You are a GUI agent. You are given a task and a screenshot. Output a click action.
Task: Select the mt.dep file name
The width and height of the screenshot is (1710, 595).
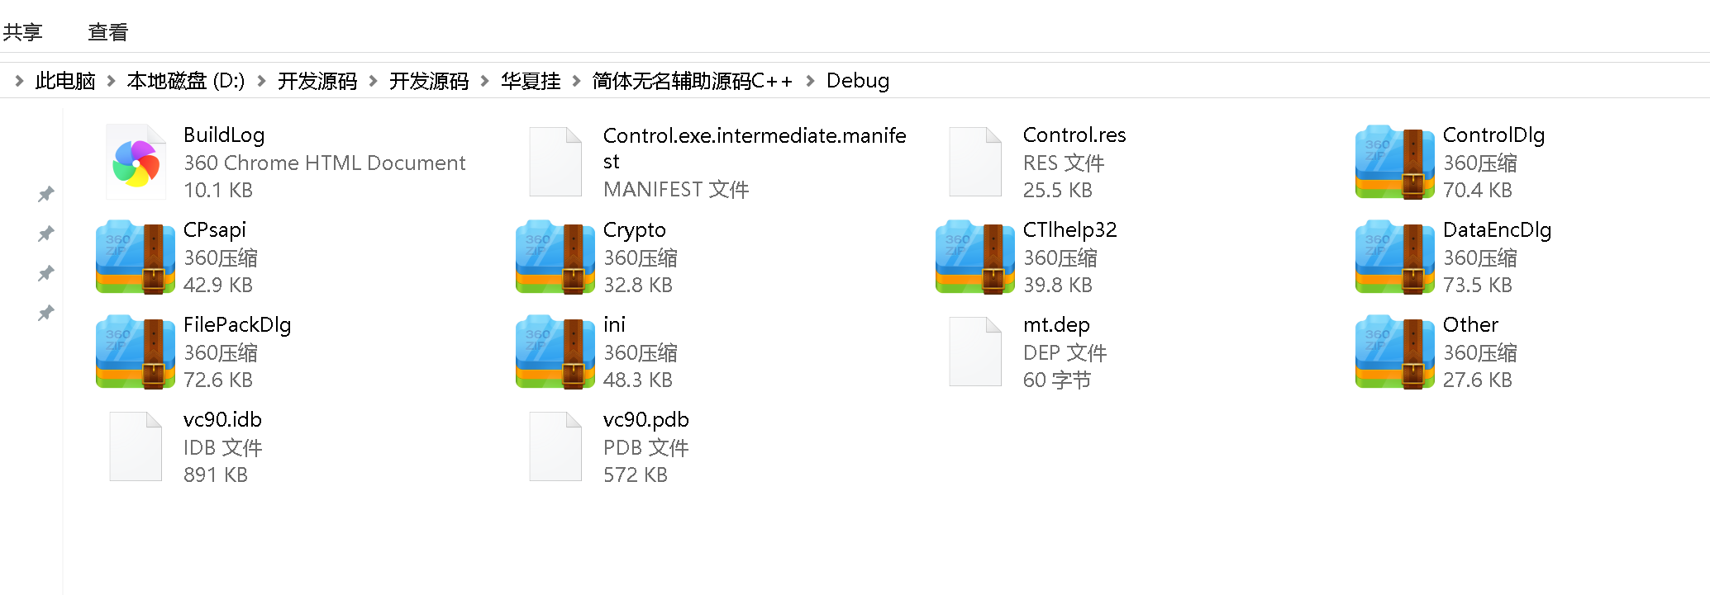tap(1056, 324)
